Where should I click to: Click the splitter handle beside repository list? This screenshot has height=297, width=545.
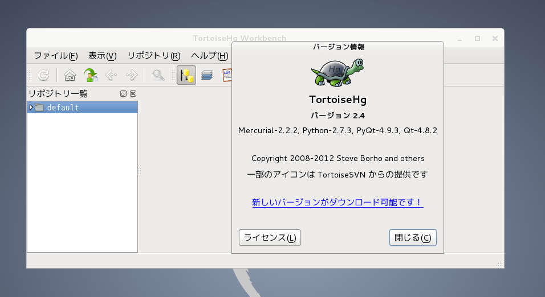click(x=139, y=170)
